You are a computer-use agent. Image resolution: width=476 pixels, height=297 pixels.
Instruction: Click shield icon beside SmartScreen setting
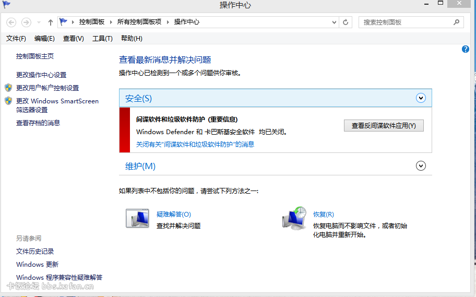[8, 101]
